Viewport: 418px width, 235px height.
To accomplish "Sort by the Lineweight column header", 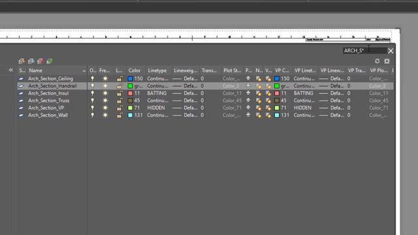I will (185, 70).
